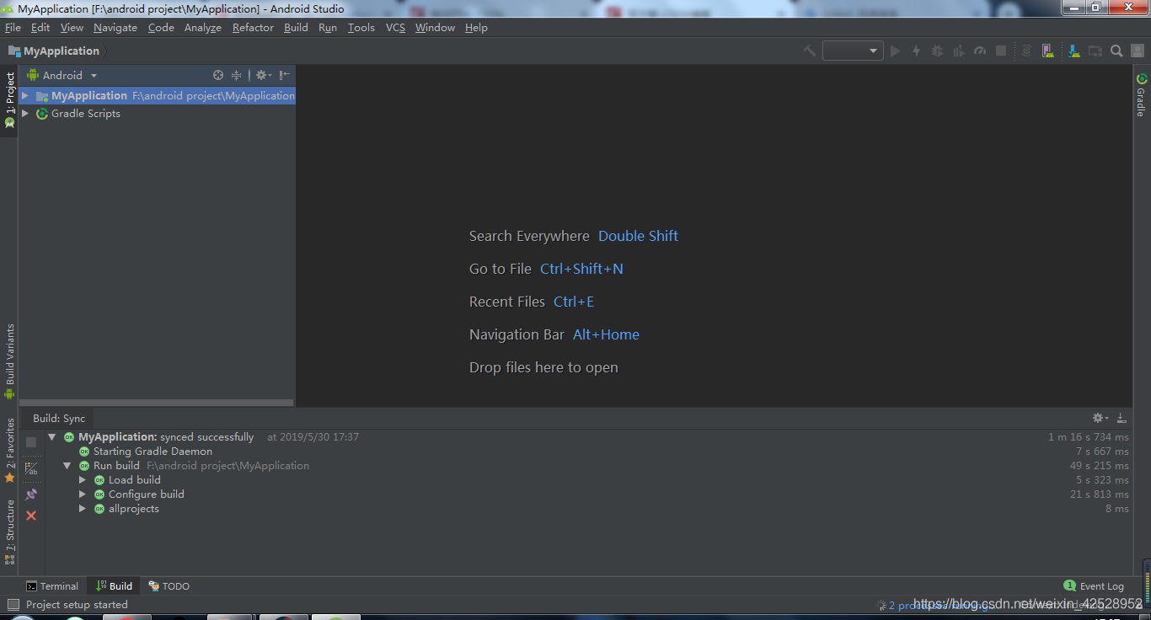The image size is (1151, 620).
Task: Click the stop build square icon in Build panel
Action: [31, 442]
